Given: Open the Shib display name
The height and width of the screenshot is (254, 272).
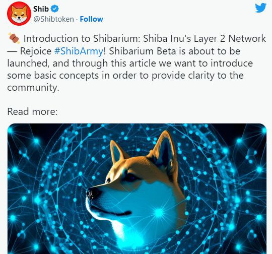Looking at the screenshot, I should tap(41, 9).
